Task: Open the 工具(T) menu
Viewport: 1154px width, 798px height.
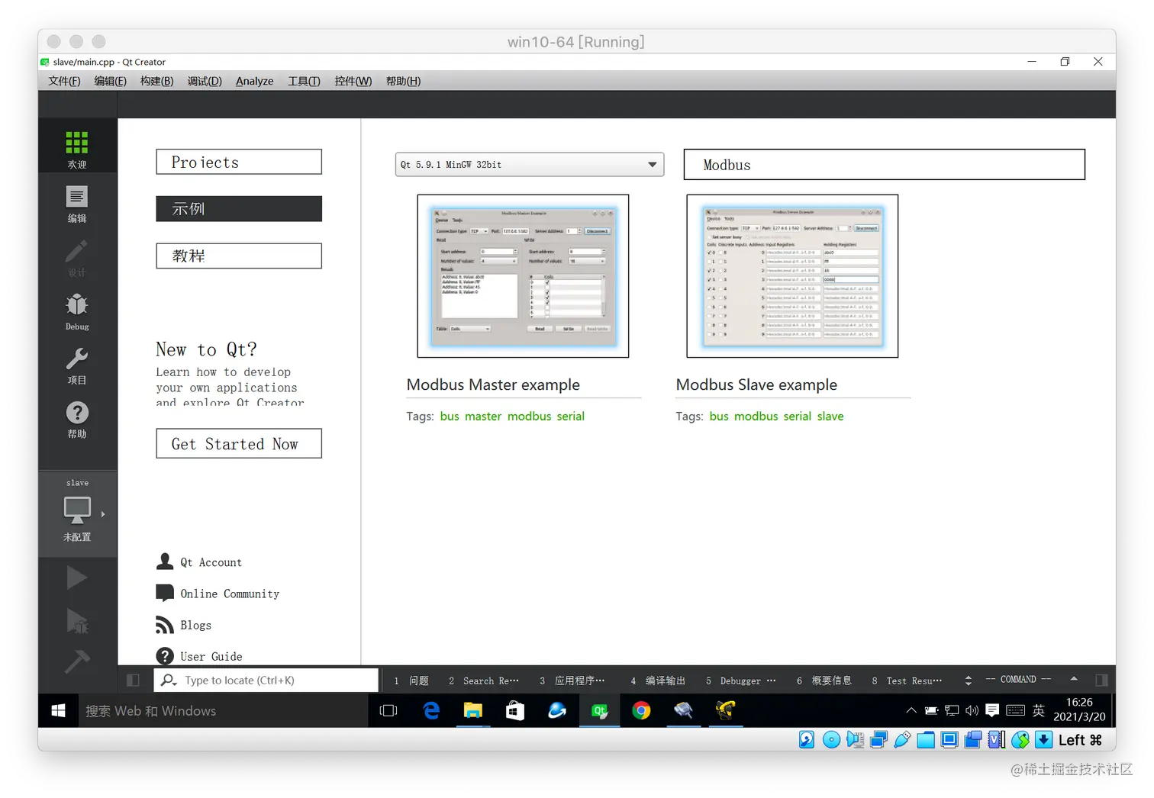Action: coord(304,81)
